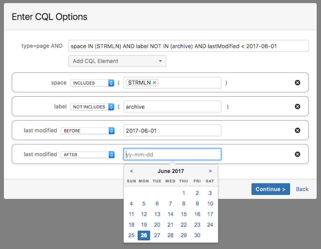Change the NOT INCLUDES operator dropdown
This screenshot has height=249, width=321.
click(x=92, y=107)
